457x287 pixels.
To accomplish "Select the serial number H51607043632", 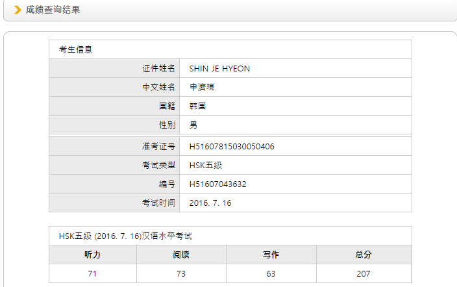I will (217, 184).
